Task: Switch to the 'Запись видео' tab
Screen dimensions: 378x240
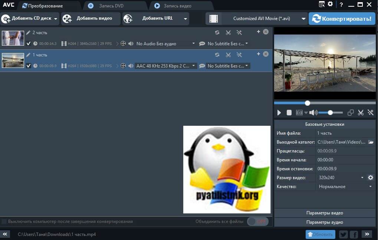Action: [x=178, y=6]
